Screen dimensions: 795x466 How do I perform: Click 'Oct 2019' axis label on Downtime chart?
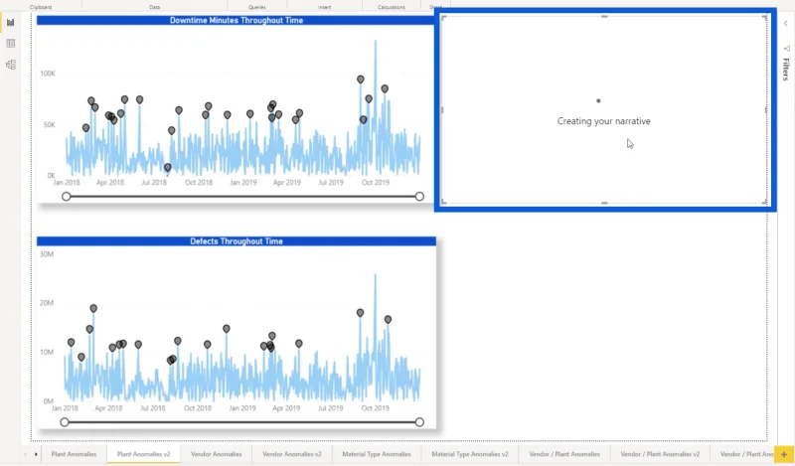click(x=376, y=182)
